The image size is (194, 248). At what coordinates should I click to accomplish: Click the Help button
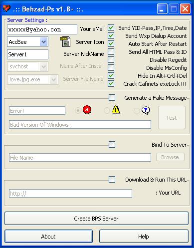(x=144, y=237)
